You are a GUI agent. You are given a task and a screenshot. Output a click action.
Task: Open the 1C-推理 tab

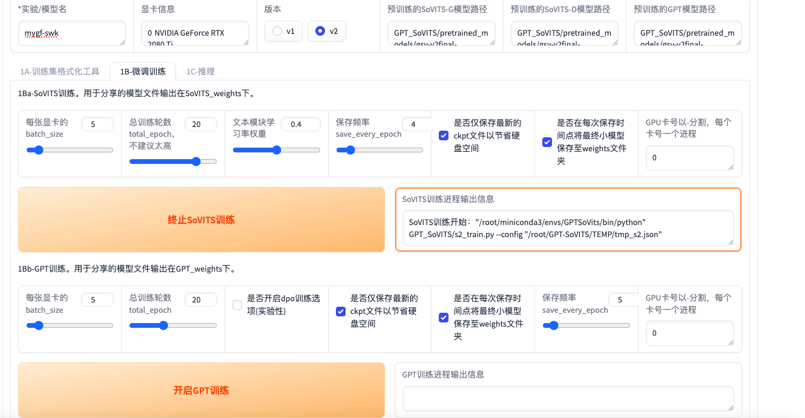[200, 71]
